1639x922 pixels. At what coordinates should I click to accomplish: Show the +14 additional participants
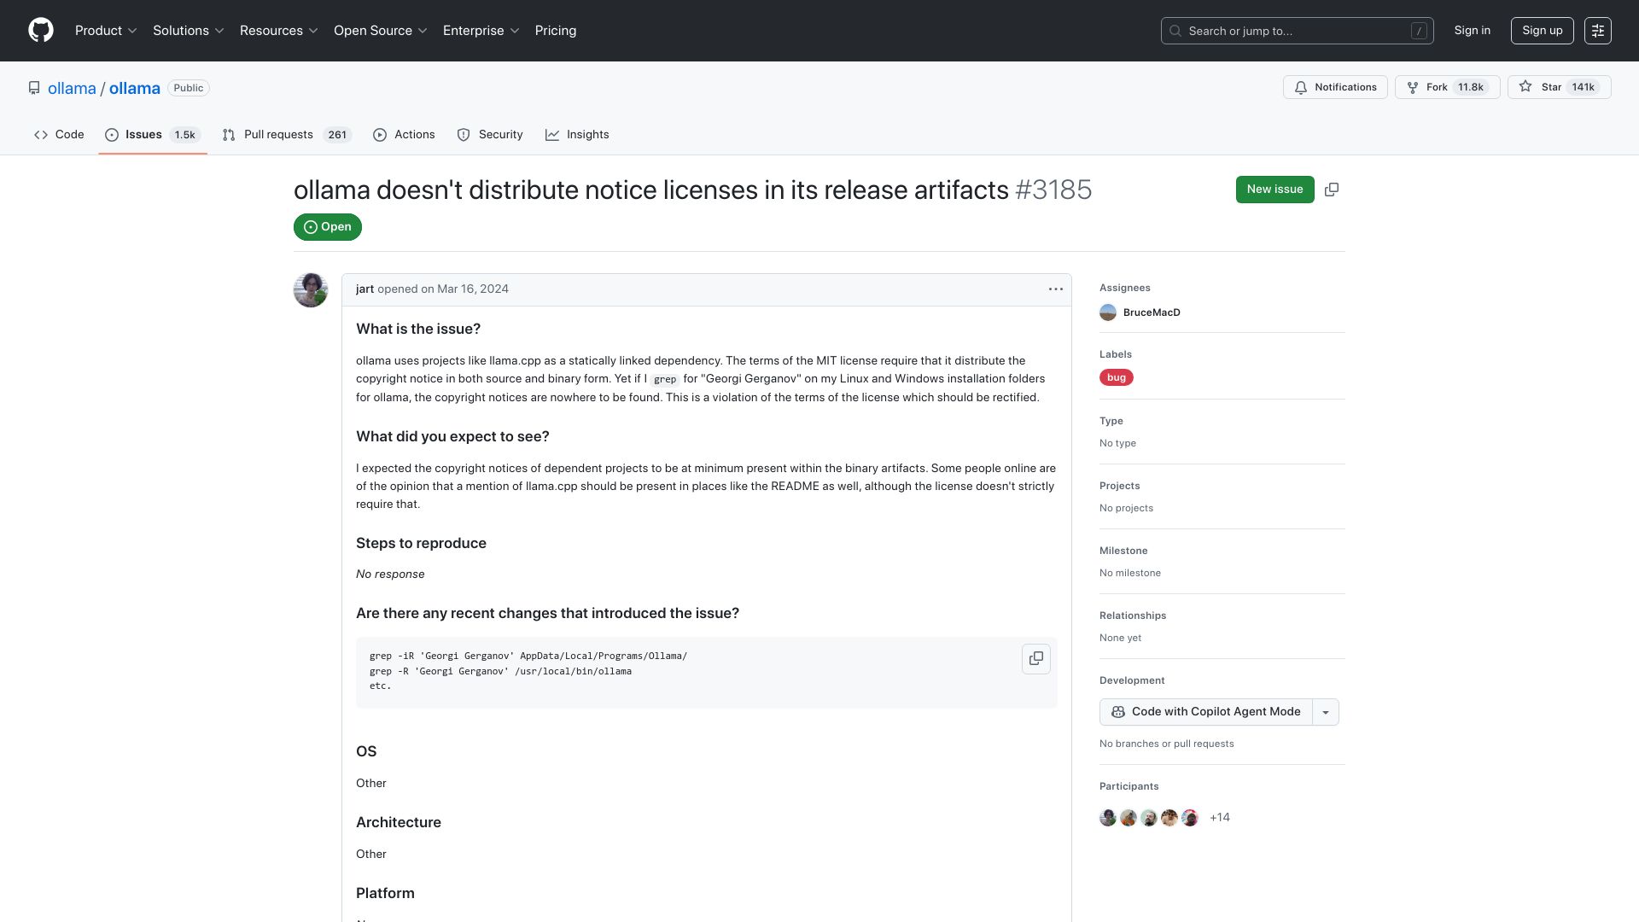1220,818
